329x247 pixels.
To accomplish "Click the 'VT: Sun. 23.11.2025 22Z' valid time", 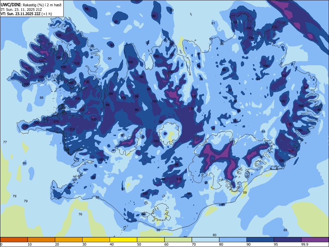I will point(21,14).
